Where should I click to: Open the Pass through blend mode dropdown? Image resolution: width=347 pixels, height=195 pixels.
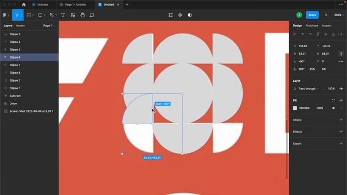pyautogui.click(x=309, y=89)
